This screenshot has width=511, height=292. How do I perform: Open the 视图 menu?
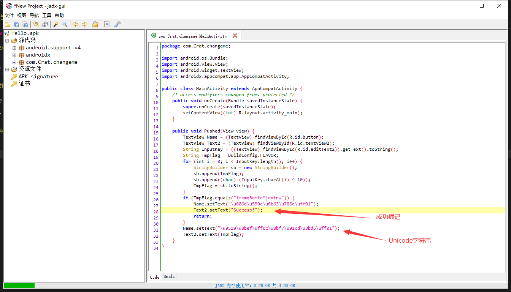tap(22, 16)
